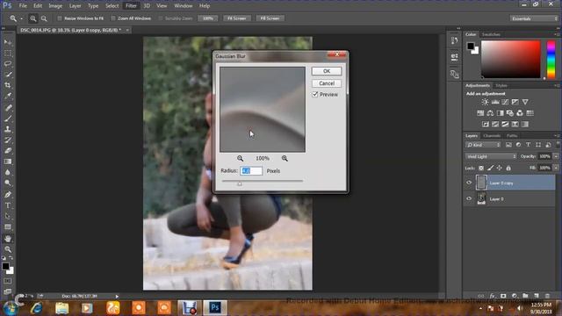Click foreground color swatch in Color panel
This screenshot has width=562, height=316.
[471, 46]
